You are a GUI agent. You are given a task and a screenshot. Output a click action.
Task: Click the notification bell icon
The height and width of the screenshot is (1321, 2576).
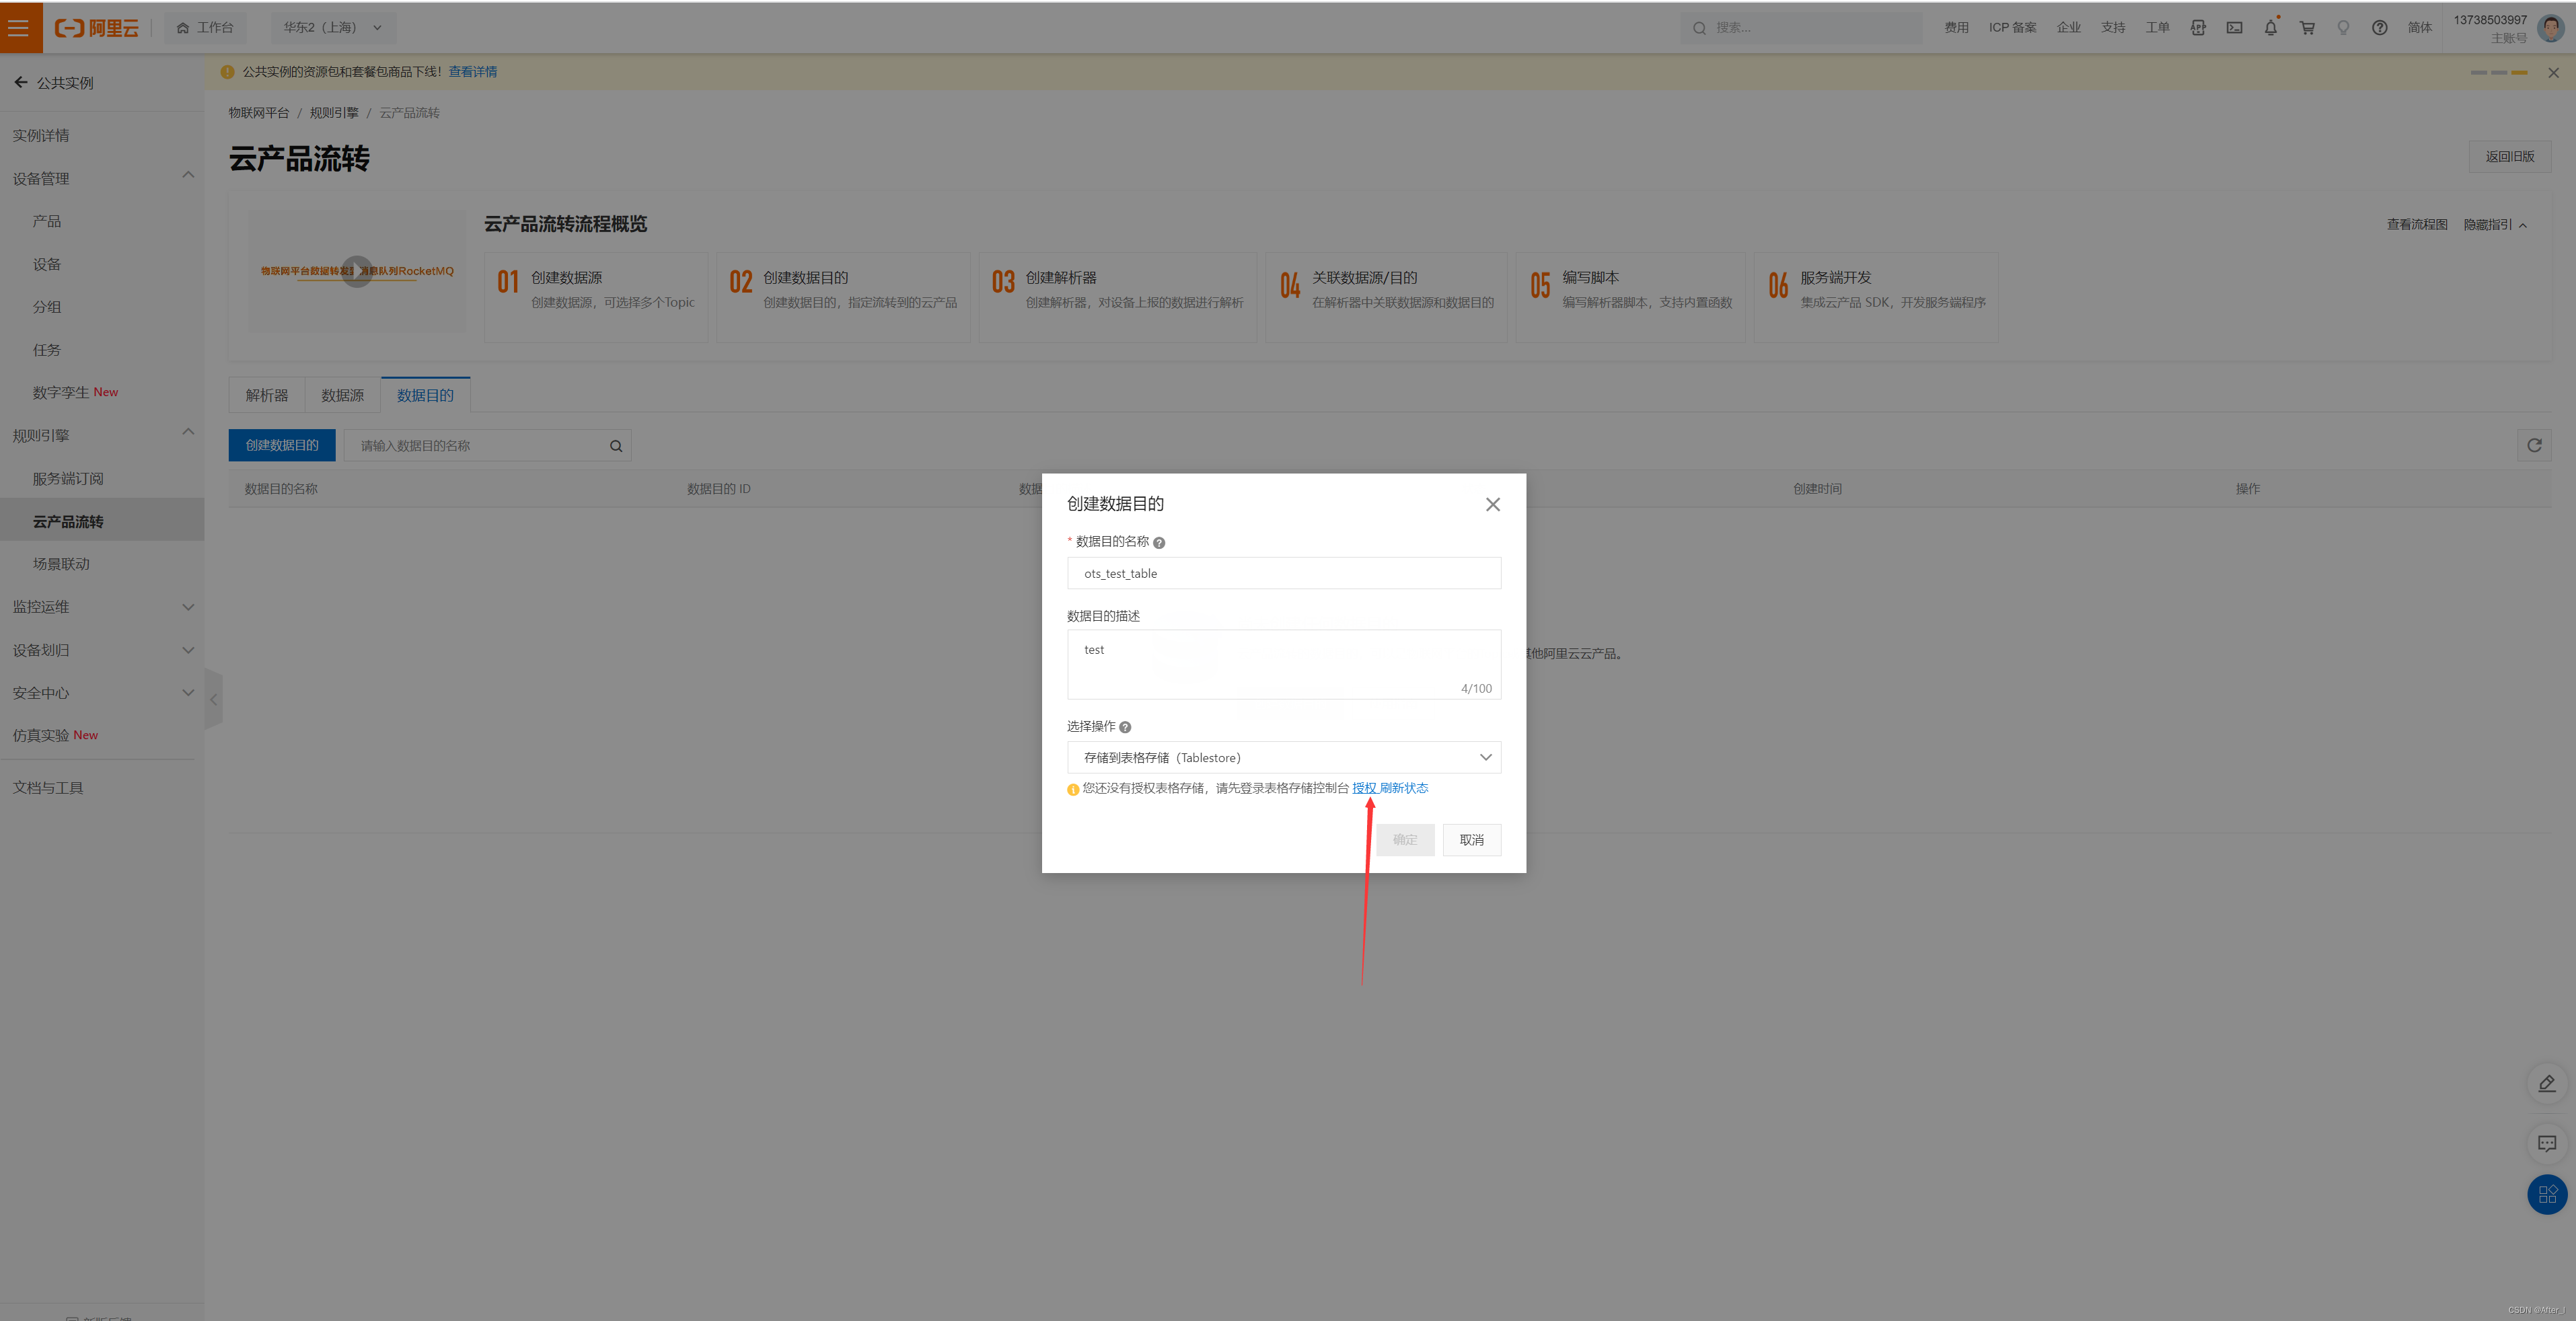tap(2270, 28)
